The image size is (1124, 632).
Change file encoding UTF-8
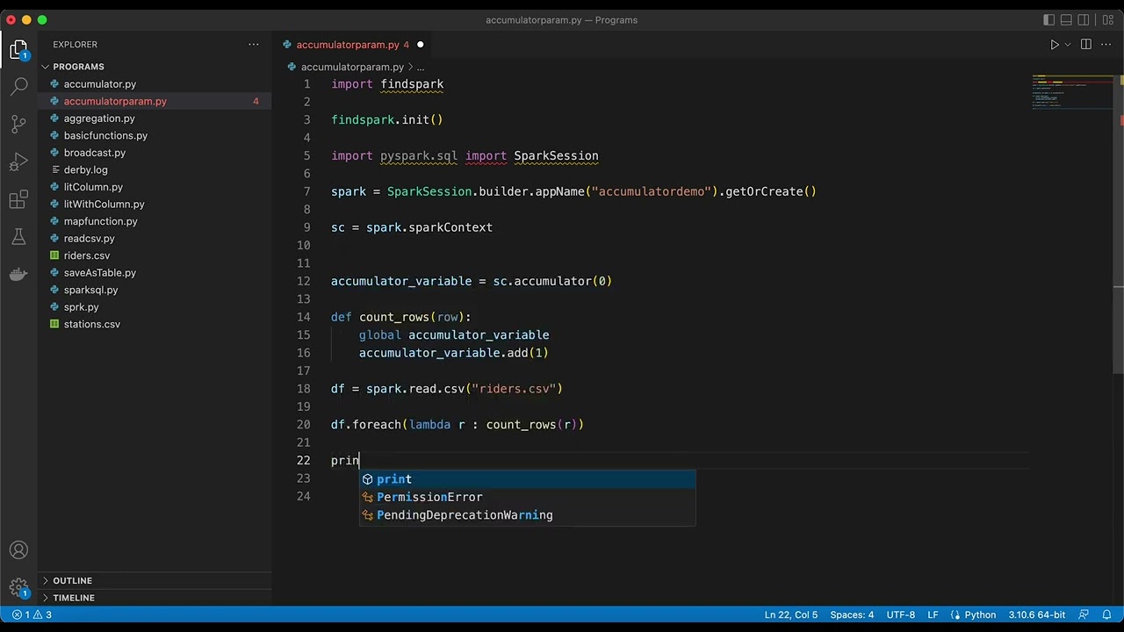pos(900,614)
